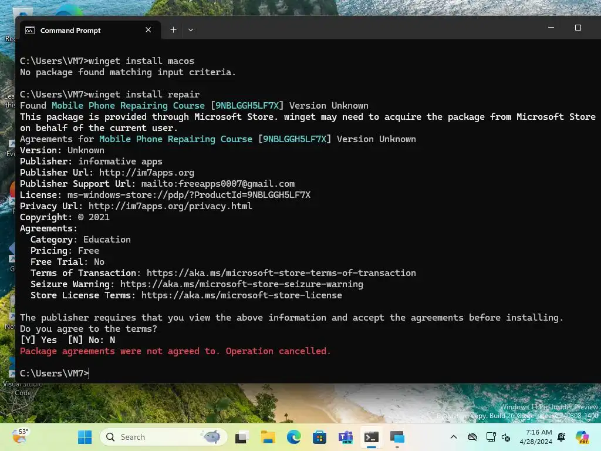601x451 pixels.
Task: Click the 'Category: Education' line
Action: (80, 240)
